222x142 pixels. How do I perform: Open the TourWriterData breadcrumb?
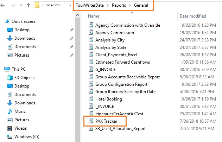90,5
